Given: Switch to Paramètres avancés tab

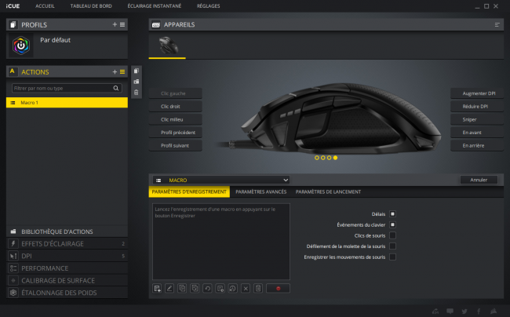Looking at the screenshot, I should click(x=260, y=191).
